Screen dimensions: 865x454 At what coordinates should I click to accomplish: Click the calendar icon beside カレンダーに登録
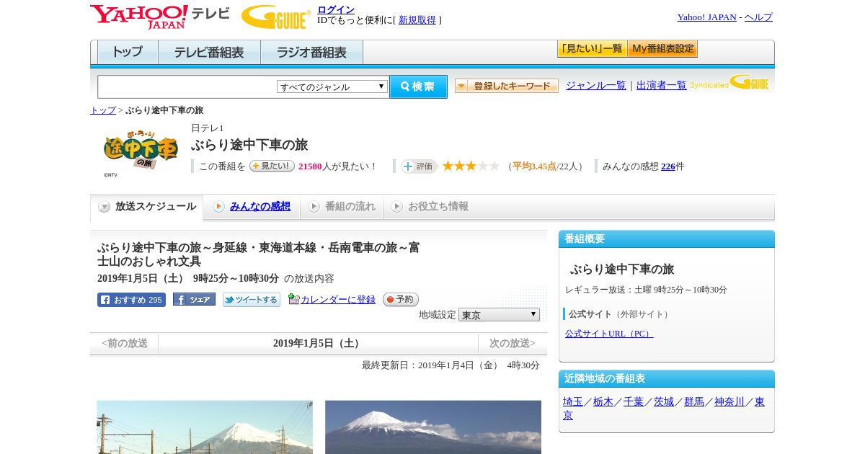click(x=293, y=299)
